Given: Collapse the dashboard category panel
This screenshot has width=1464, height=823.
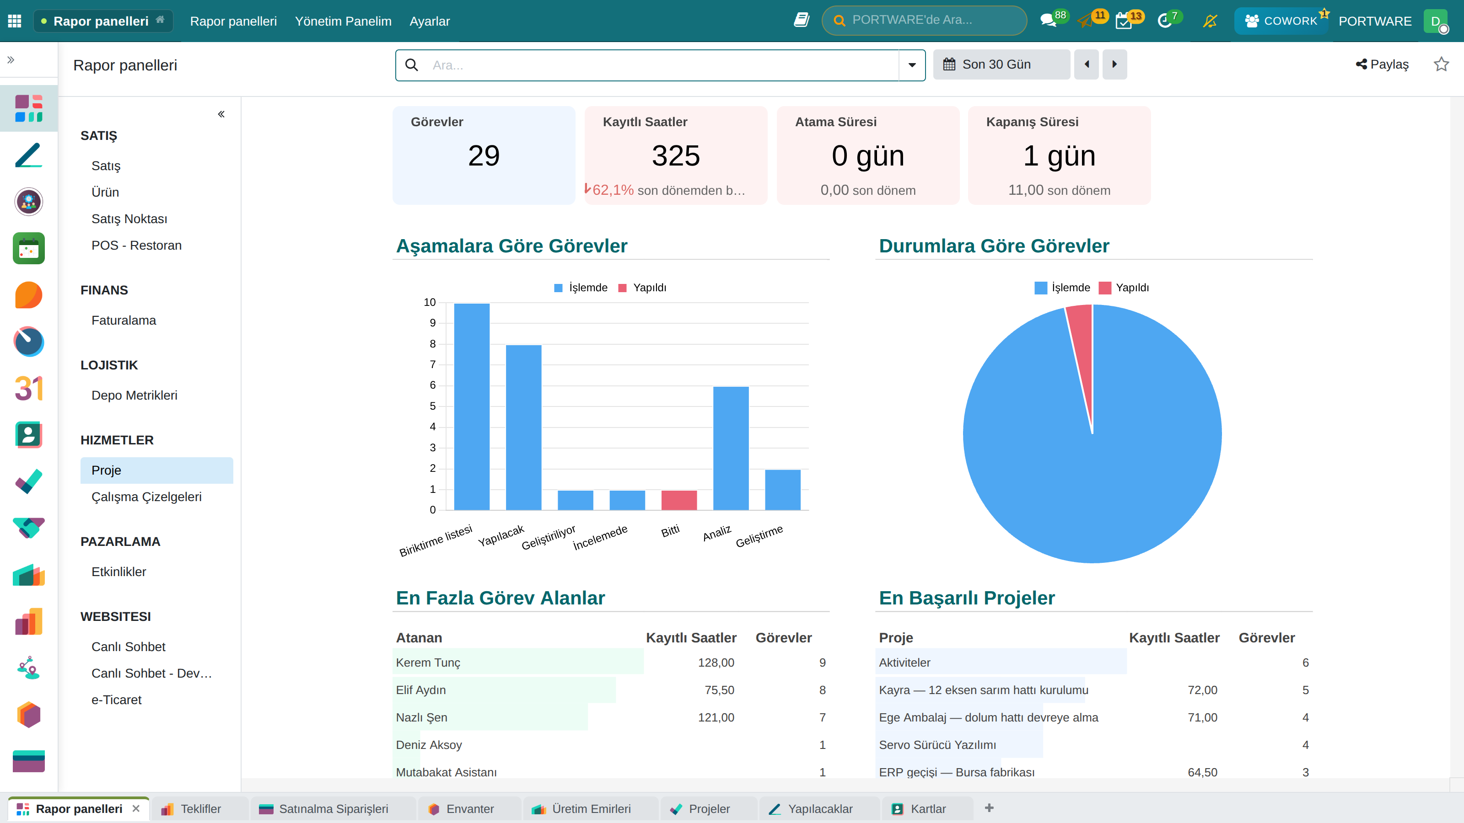Looking at the screenshot, I should [x=221, y=114].
